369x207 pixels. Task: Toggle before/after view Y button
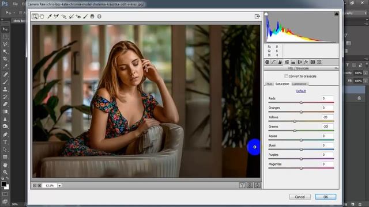pos(242,185)
